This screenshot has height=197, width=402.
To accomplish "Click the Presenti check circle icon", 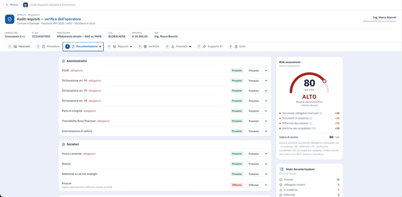I will tap(281, 180).
